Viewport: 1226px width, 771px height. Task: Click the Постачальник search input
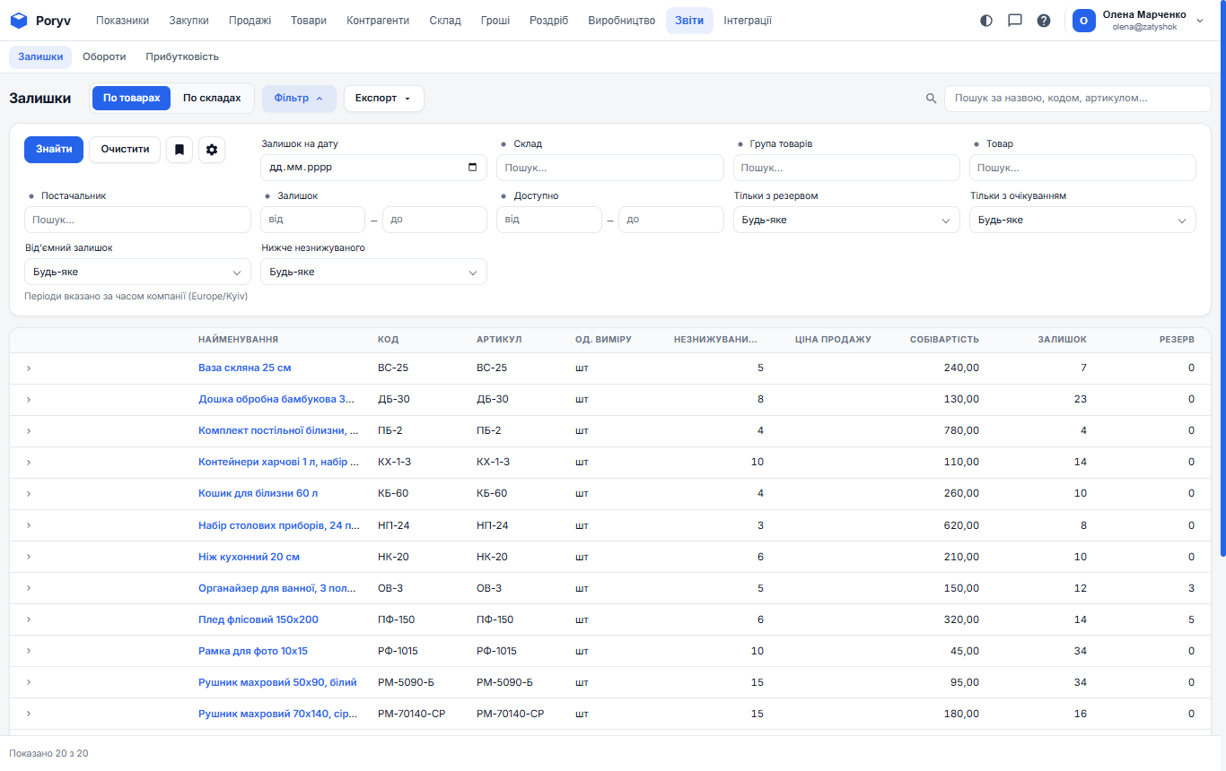point(137,220)
